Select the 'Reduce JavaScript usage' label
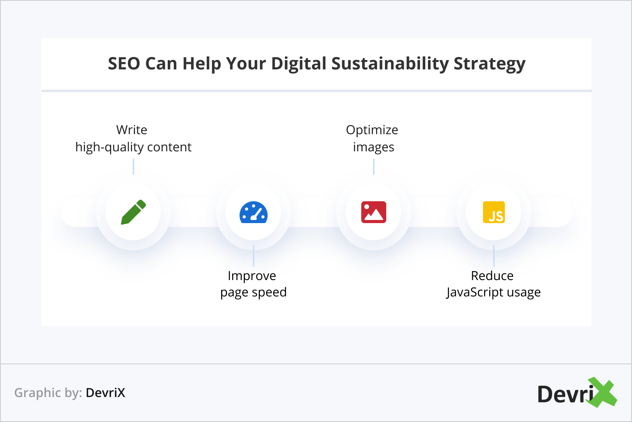The height and width of the screenshot is (422, 632). point(494,284)
